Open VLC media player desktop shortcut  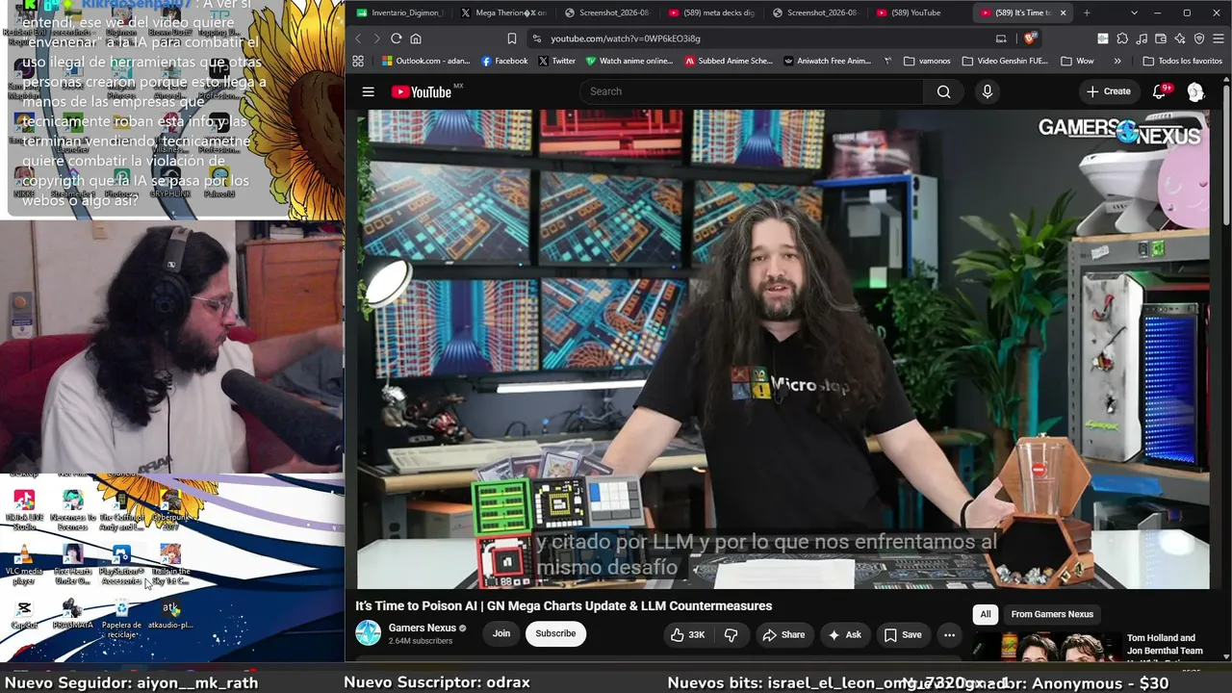tap(24, 565)
